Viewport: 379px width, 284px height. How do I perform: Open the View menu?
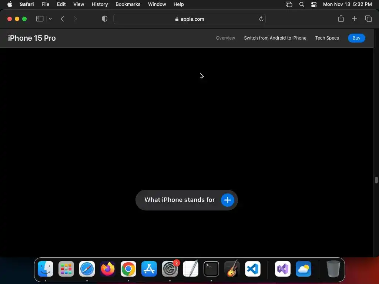click(78, 4)
